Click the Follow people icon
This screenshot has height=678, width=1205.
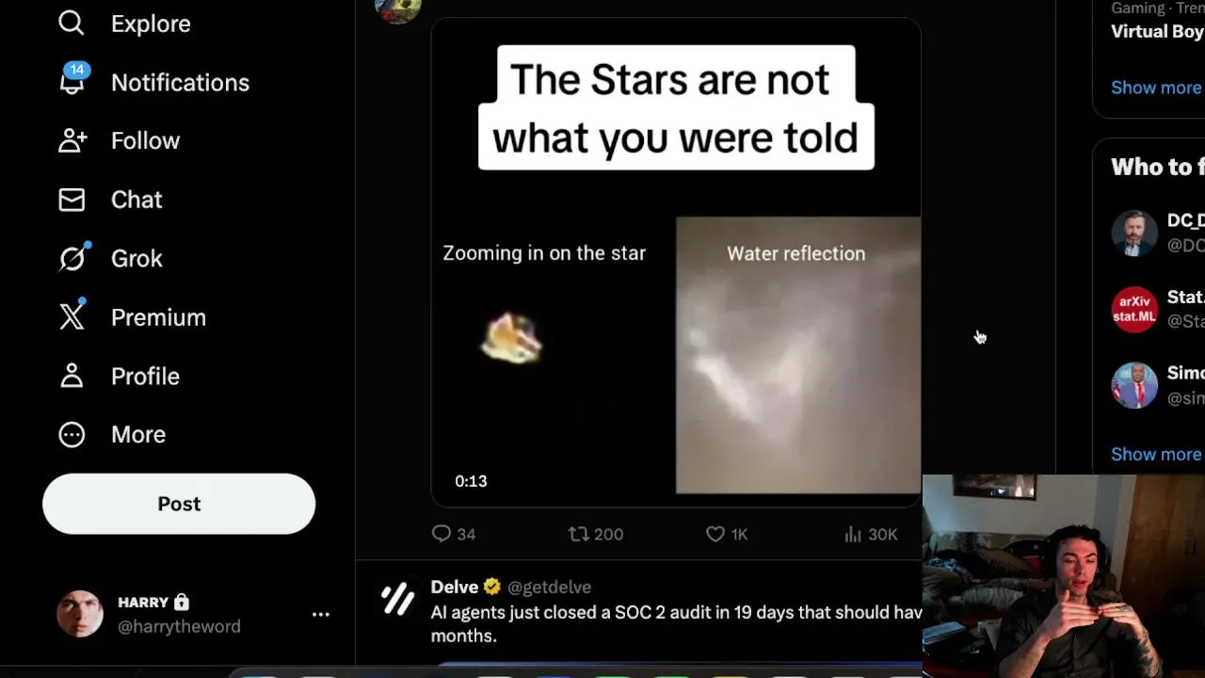coord(72,140)
